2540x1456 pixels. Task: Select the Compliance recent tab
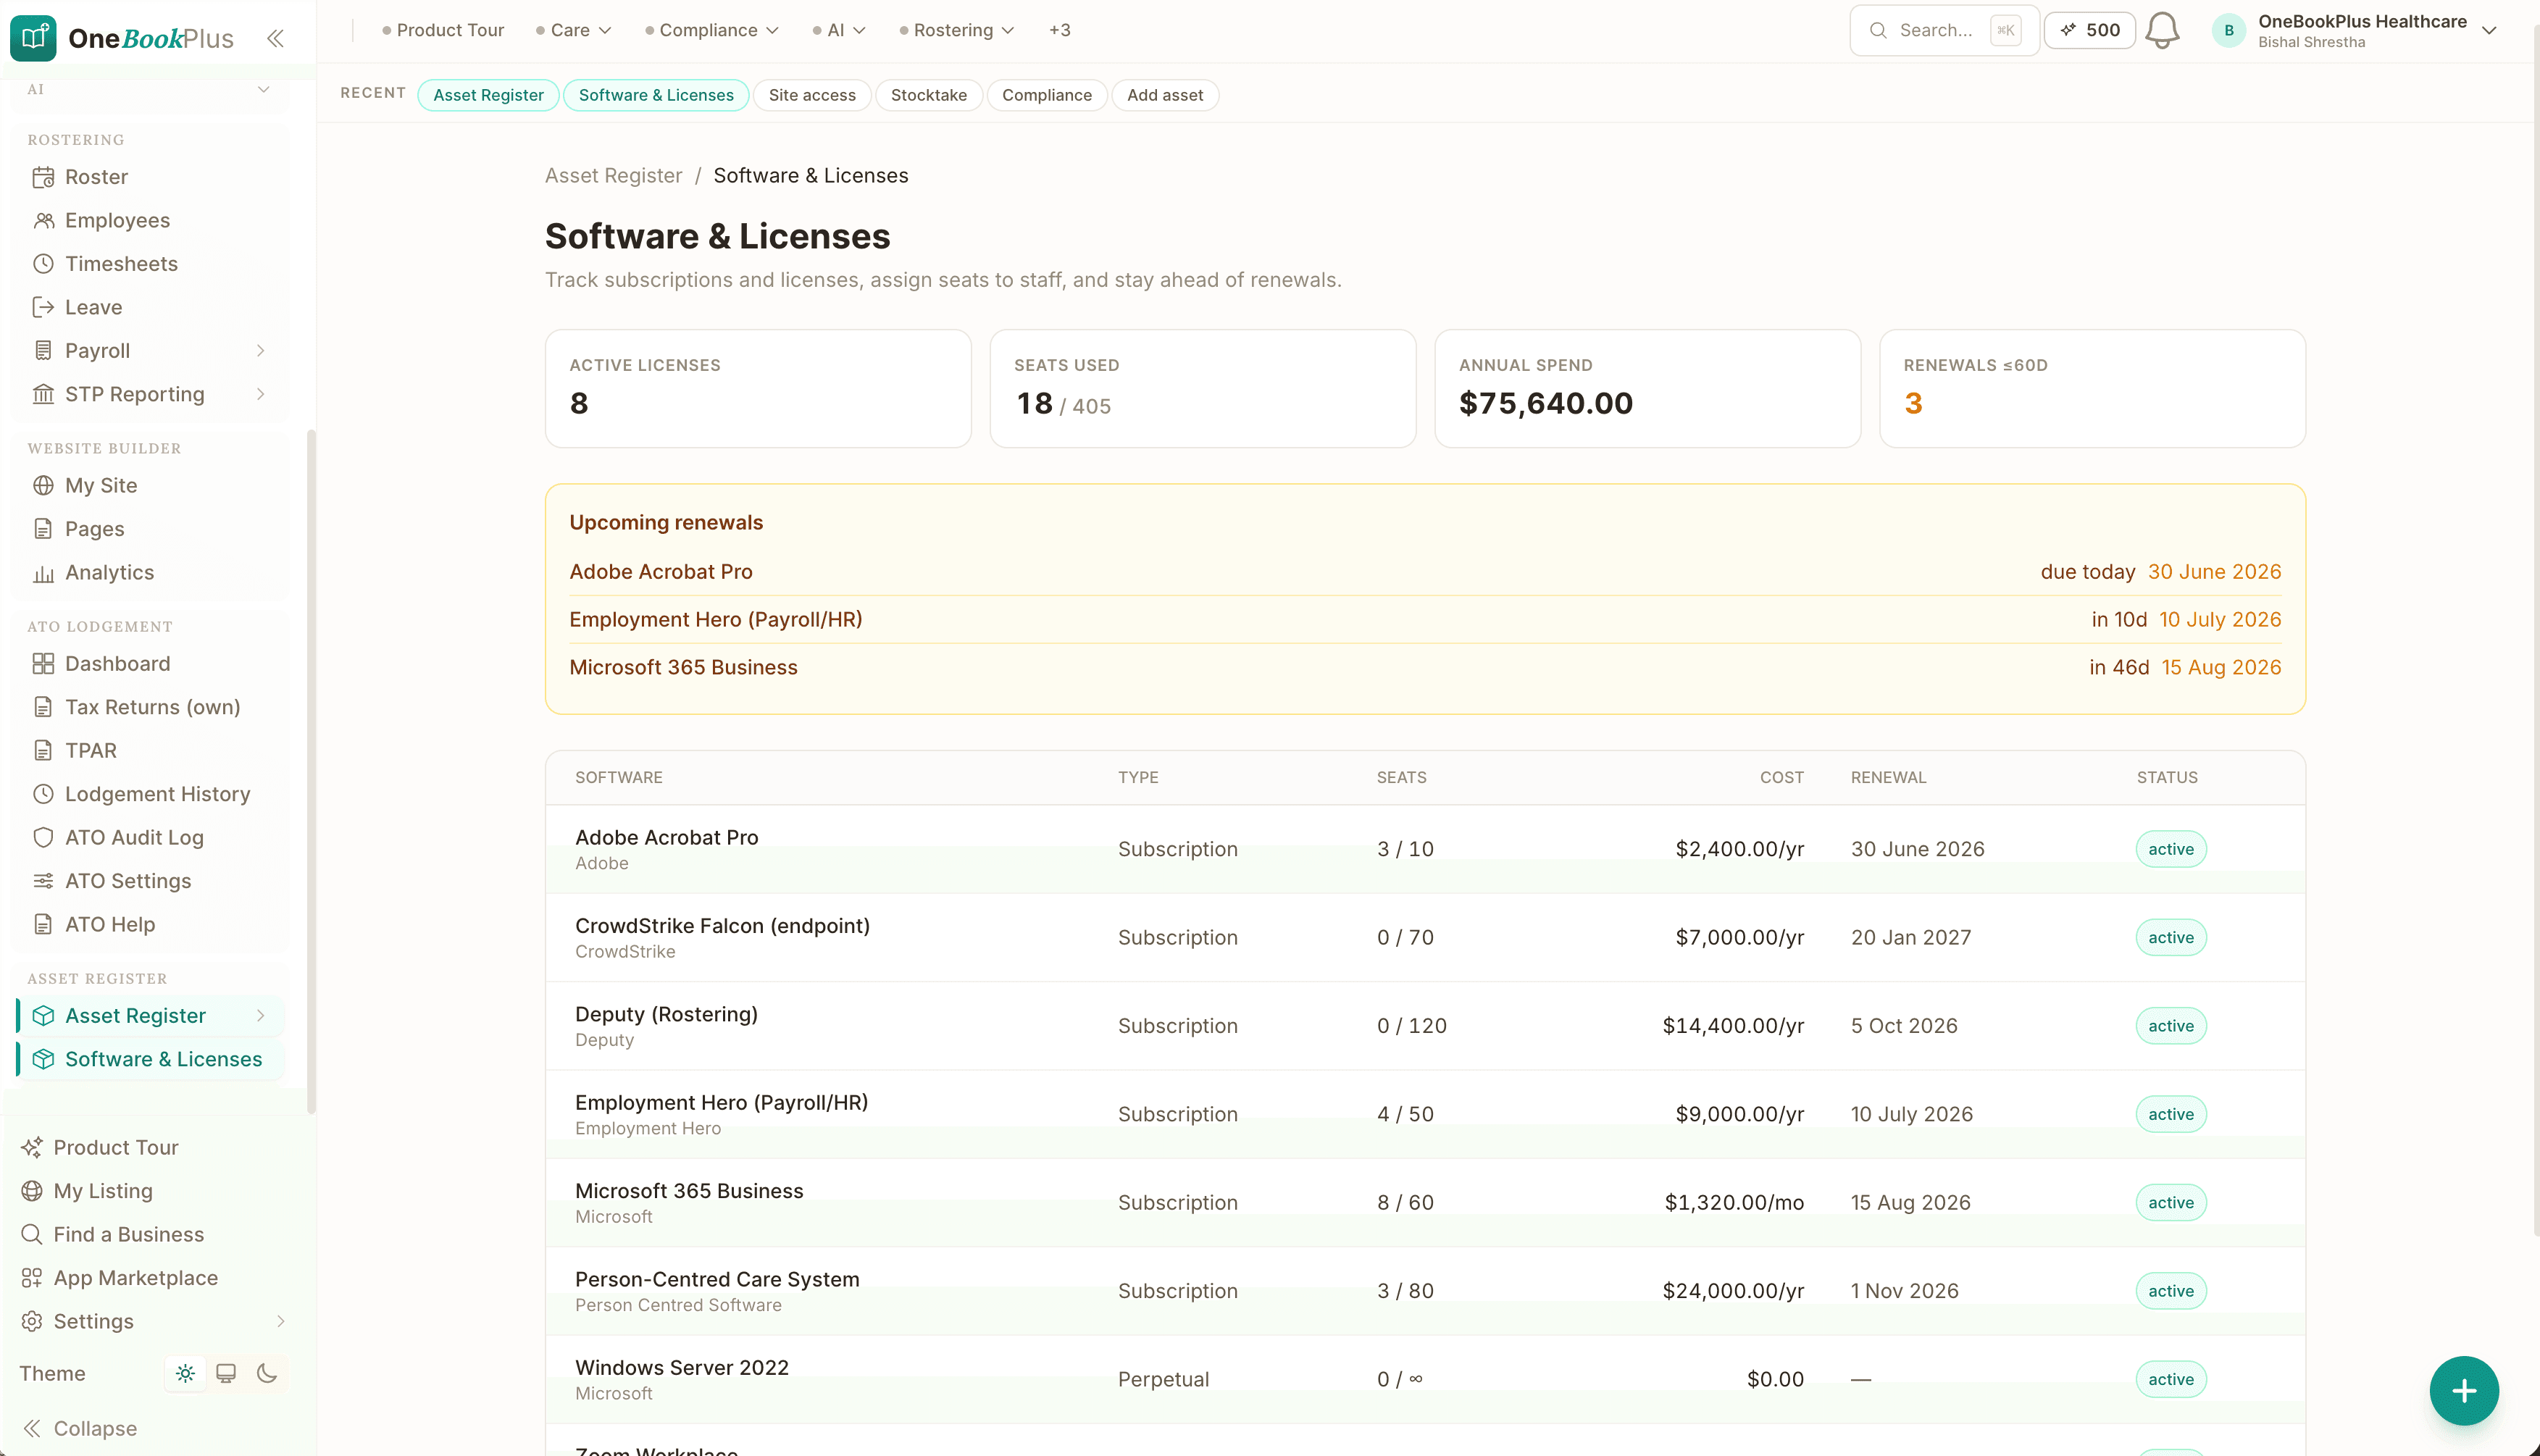(x=1047, y=95)
